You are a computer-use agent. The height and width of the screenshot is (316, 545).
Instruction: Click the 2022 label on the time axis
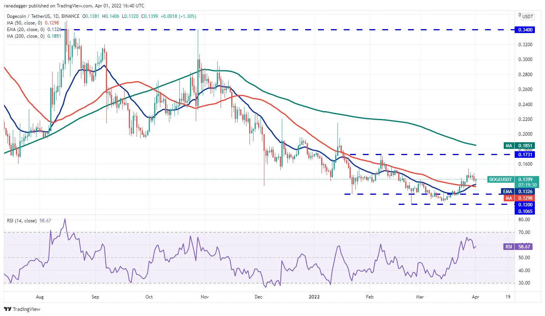314,297
